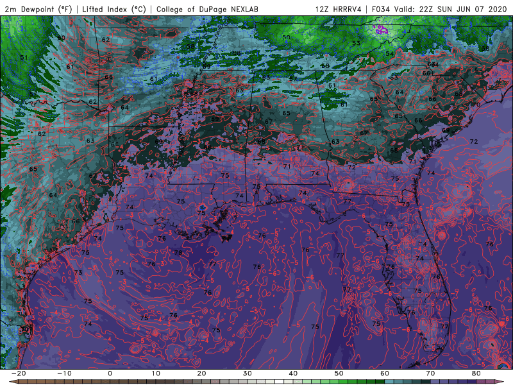Click the 20 tick label on the colorbar

[x=201, y=373]
